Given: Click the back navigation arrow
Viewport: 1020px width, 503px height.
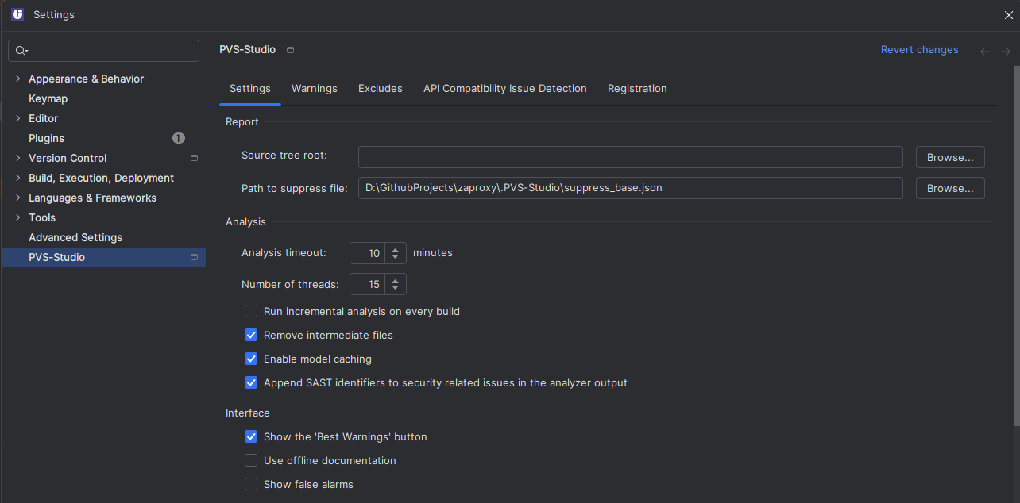Looking at the screenshot, I should point(985,51).
